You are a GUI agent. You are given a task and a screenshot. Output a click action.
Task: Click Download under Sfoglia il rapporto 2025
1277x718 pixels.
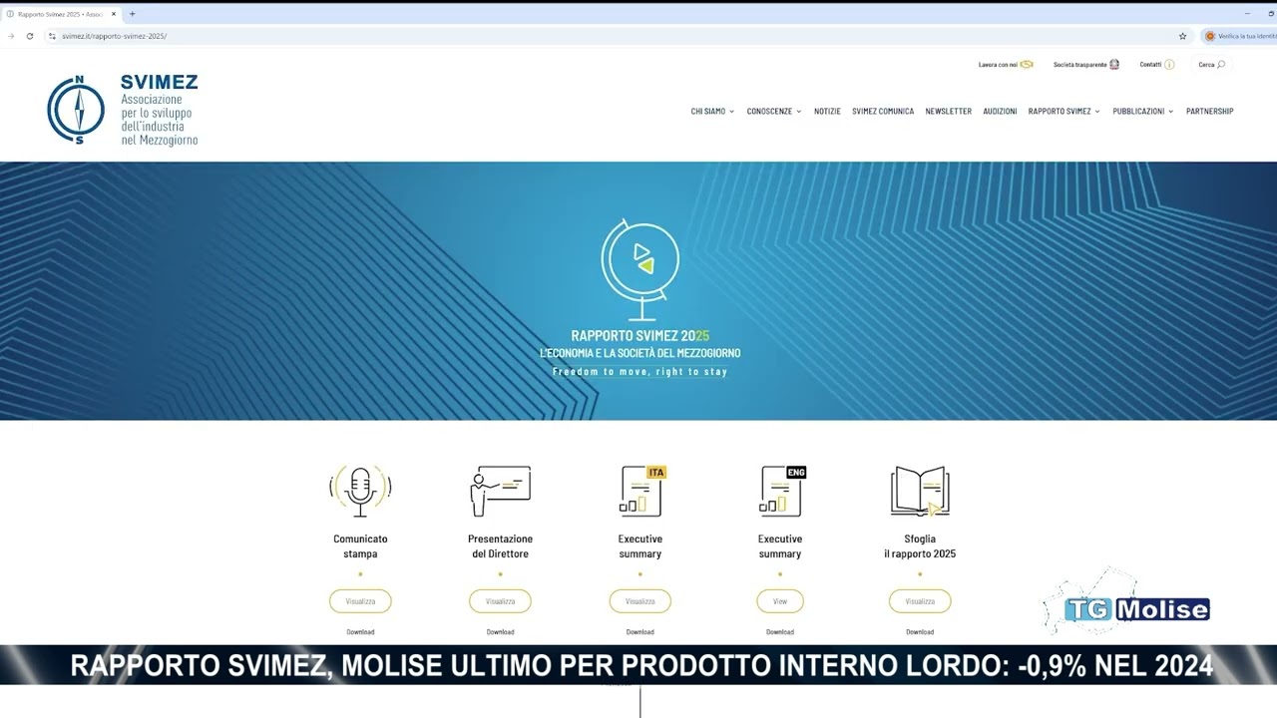920,632
